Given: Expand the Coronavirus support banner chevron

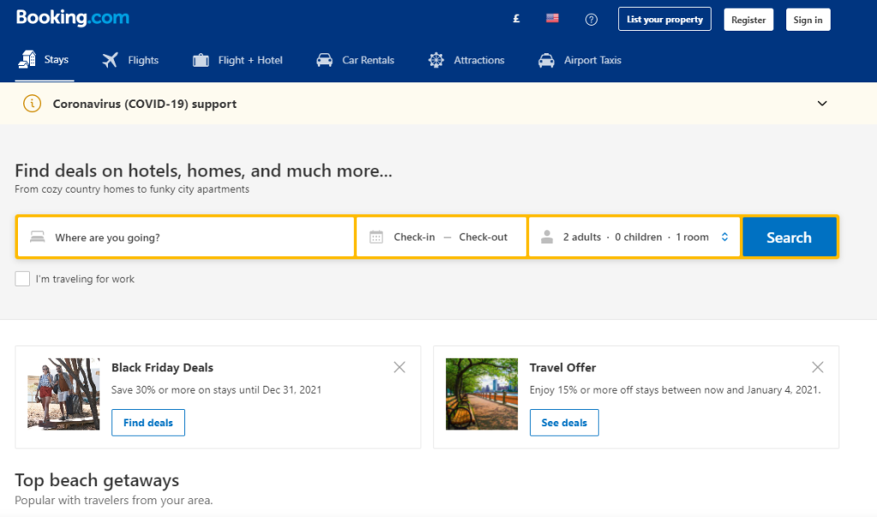Looking at the screenshot, I should tap(822, 104).
